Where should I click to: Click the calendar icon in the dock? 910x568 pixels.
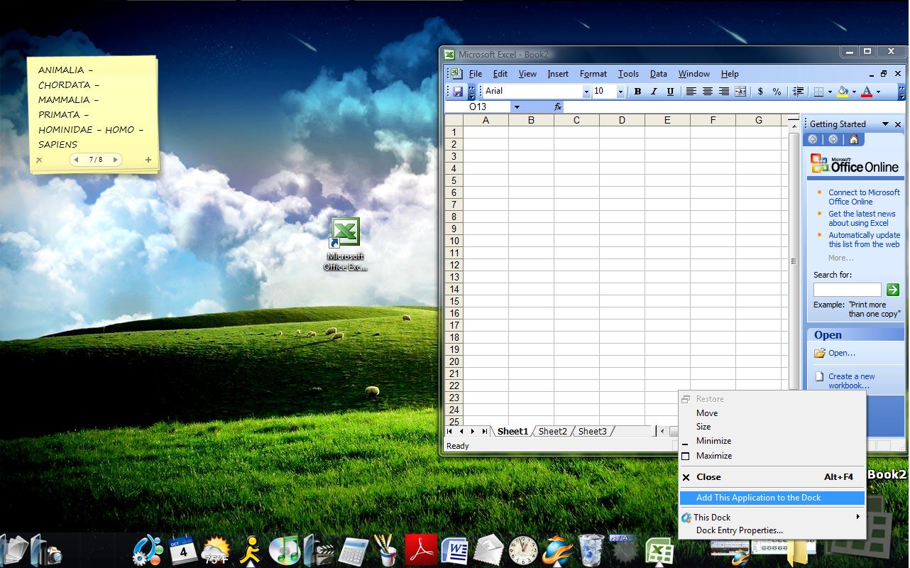183,550
